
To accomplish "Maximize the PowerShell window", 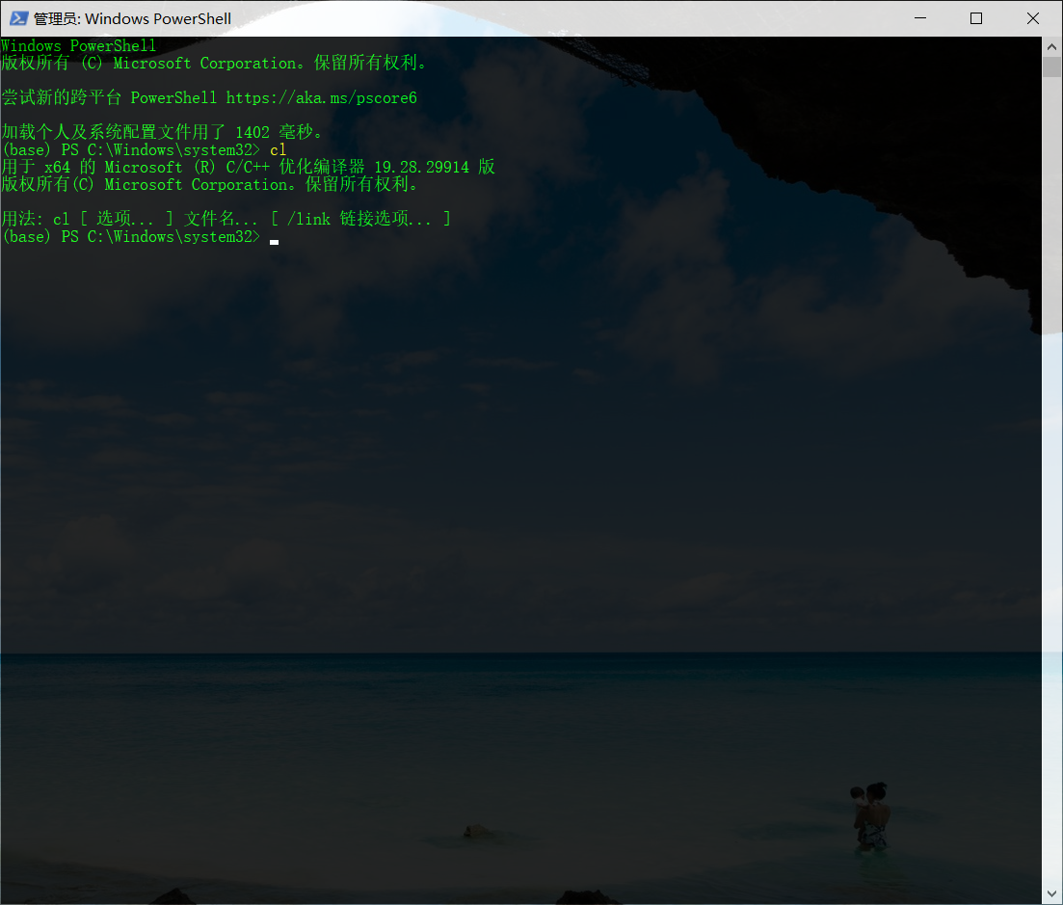I will [976, 18].
